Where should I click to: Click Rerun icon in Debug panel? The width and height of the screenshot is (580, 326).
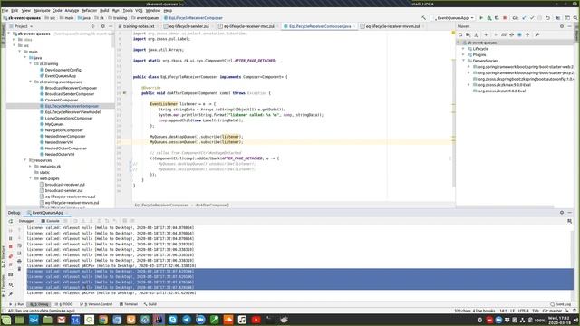coord(11,221)
